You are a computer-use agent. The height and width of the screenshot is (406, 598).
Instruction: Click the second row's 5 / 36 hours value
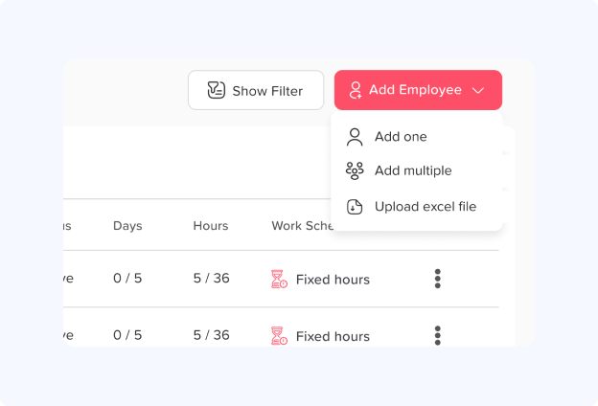[211, 335]
